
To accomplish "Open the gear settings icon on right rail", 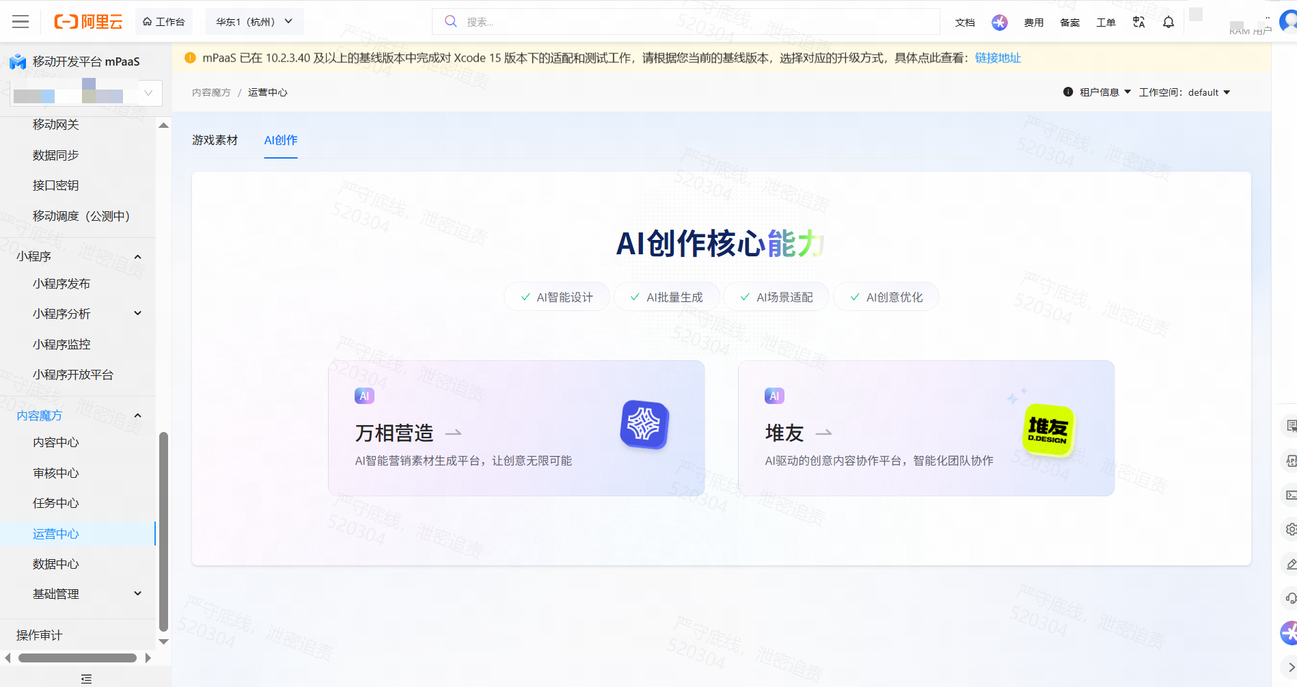I will coord(1291,529).
